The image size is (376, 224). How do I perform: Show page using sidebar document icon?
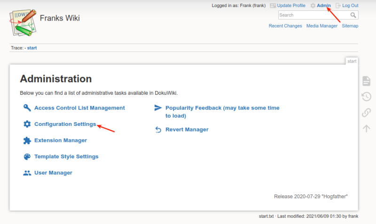[366, 81]
